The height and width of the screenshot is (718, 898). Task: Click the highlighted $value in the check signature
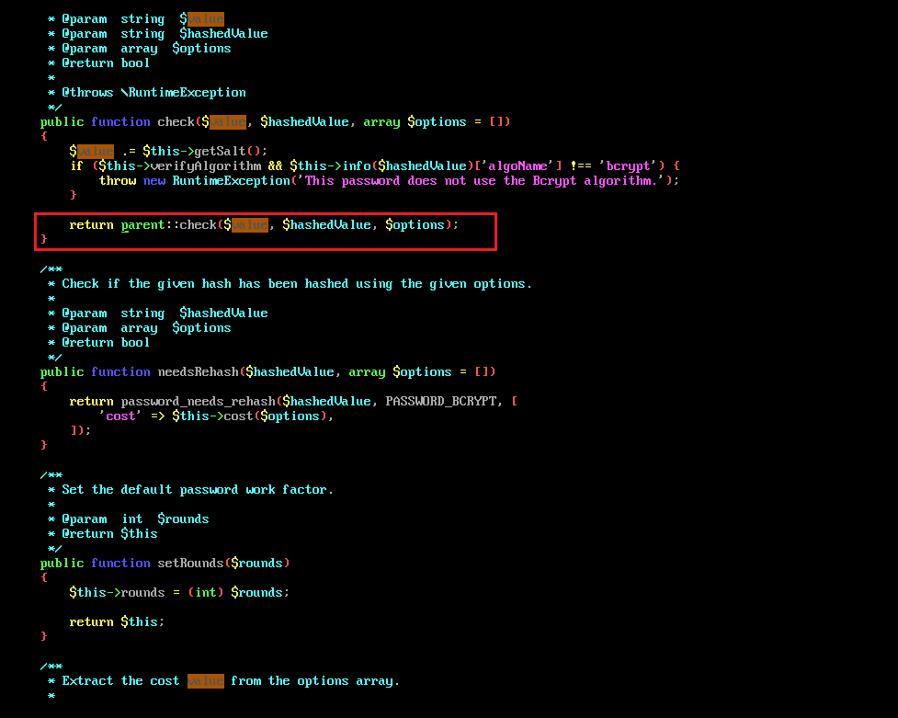[x=227, y=121]
